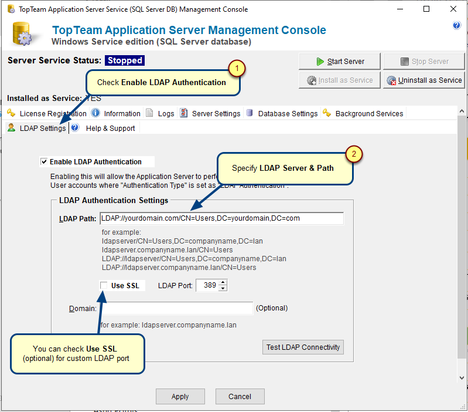Viewport: 468px width, 412px height.
Task: Open the Help & Support tab
Action: pyautogui.click(x=104, y=129)
